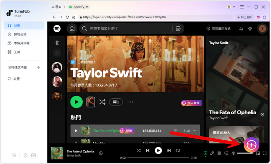
Task: Play Taylor Swift with the green play button
Action: [77, 102]
